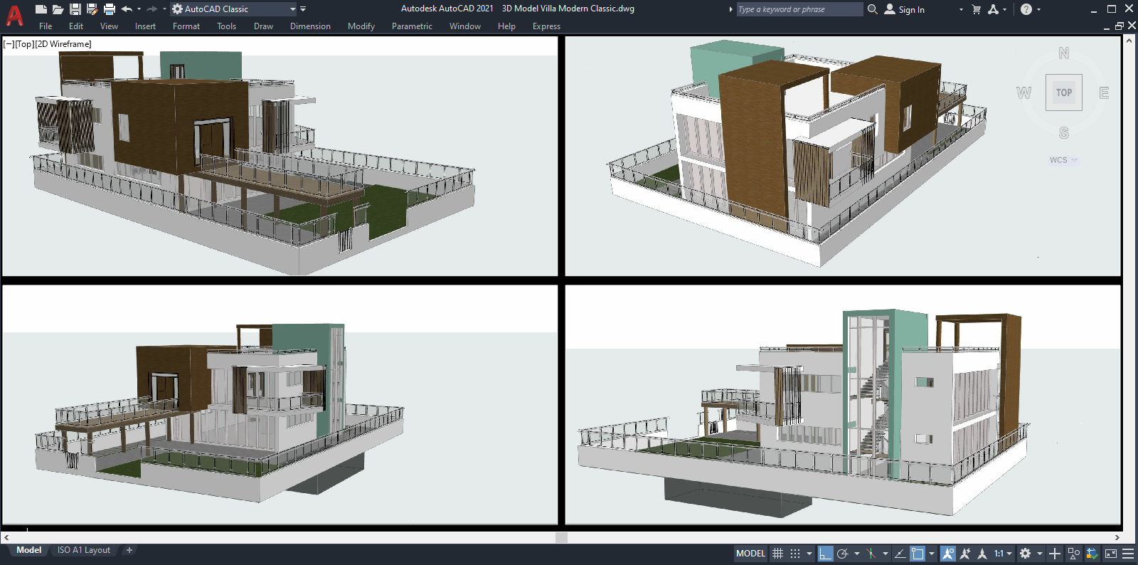This screenshot has width=1138, height=565.
Task: Click the horizontal scrollbar thumb
Action: coord(561,537)
